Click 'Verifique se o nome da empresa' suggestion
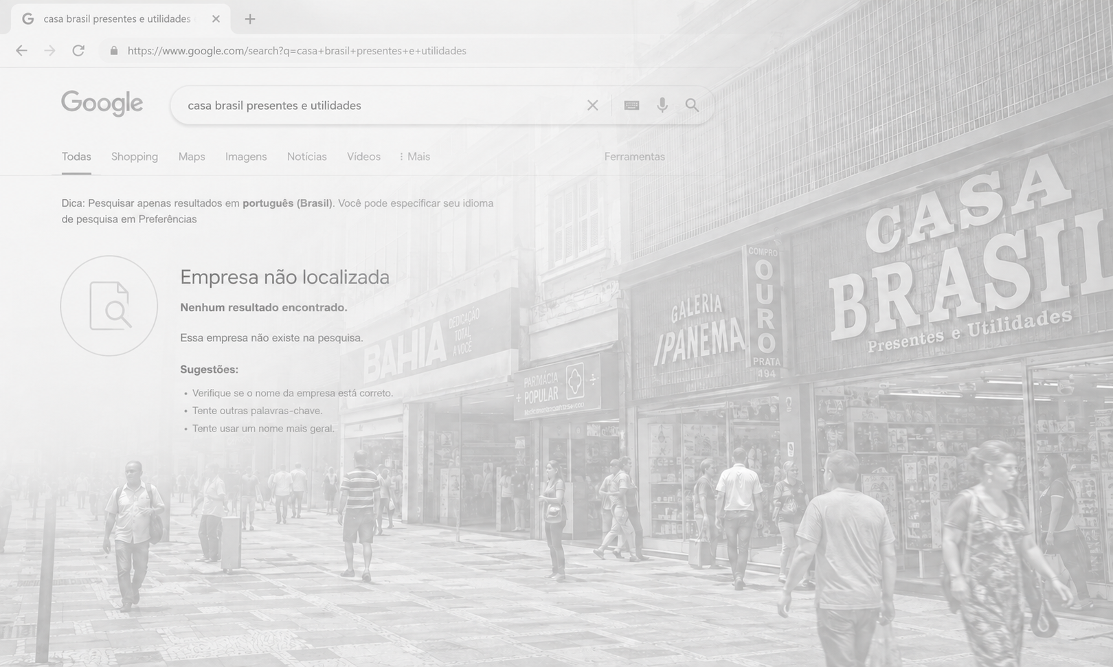 [x=293, y=394]
